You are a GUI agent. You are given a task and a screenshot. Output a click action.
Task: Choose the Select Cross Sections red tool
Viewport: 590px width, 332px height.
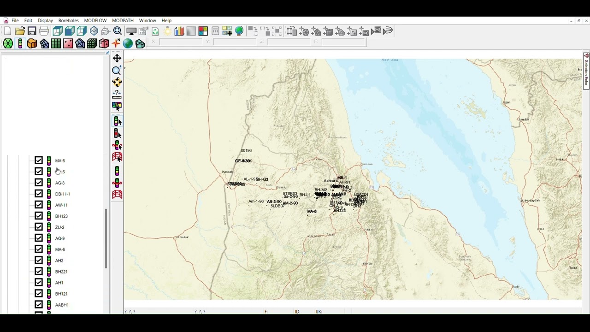[x=117, y=157]
